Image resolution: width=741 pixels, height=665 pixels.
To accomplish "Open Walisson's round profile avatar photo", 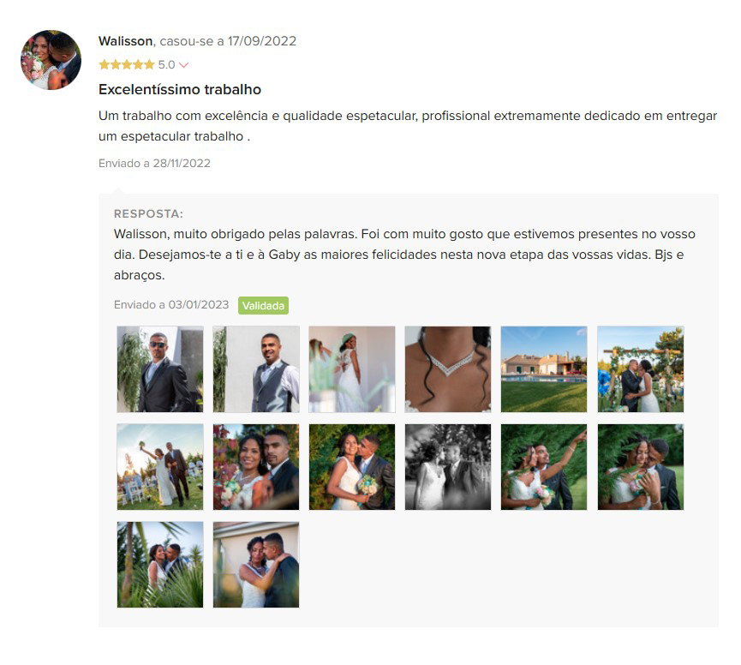I will coord(51,60).
